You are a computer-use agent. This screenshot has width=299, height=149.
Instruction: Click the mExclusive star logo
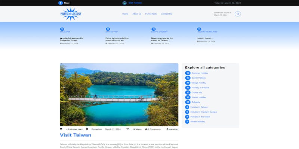point(71,14)
